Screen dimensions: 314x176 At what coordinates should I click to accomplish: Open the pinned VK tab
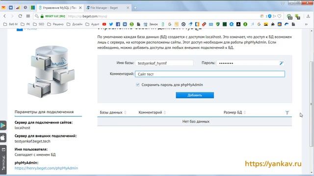coord(11,8)
